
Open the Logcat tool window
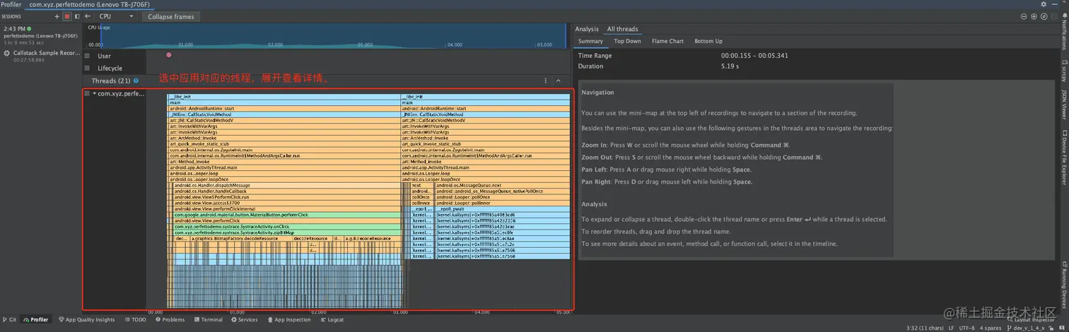332,320
